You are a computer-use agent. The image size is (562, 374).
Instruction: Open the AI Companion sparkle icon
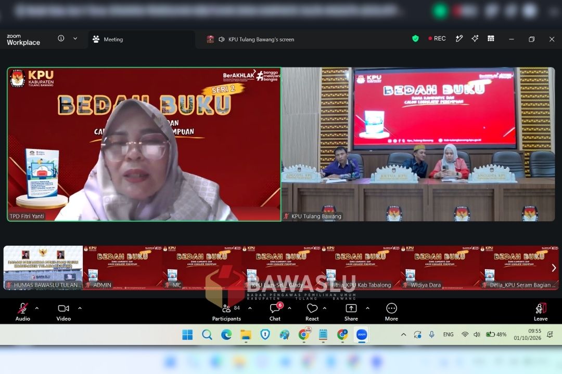pyautogui.click(x=475, y=38)
